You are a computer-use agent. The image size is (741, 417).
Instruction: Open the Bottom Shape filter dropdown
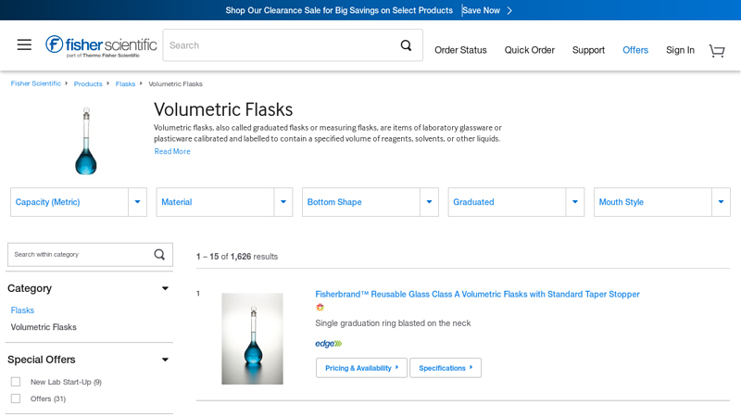click(370, 202)
